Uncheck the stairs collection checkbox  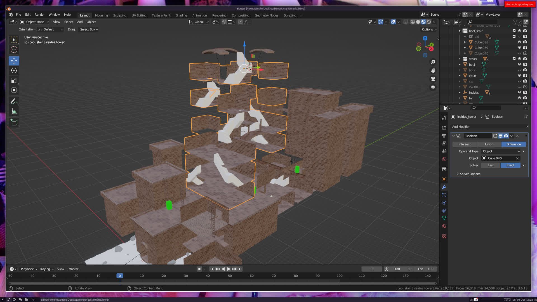pos(514,59)
